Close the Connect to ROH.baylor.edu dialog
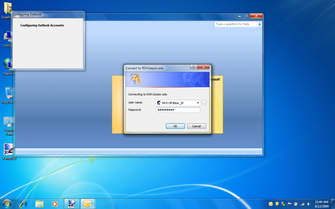Viewport: 335px width, 209px height. pyautogui.click(x=203, y=67)
